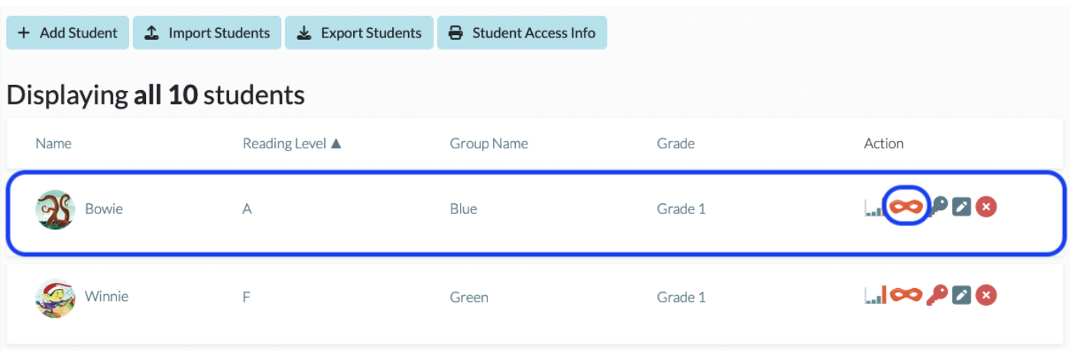Click the Grade column header
The image size is (1070, 350).
(676, 143)
